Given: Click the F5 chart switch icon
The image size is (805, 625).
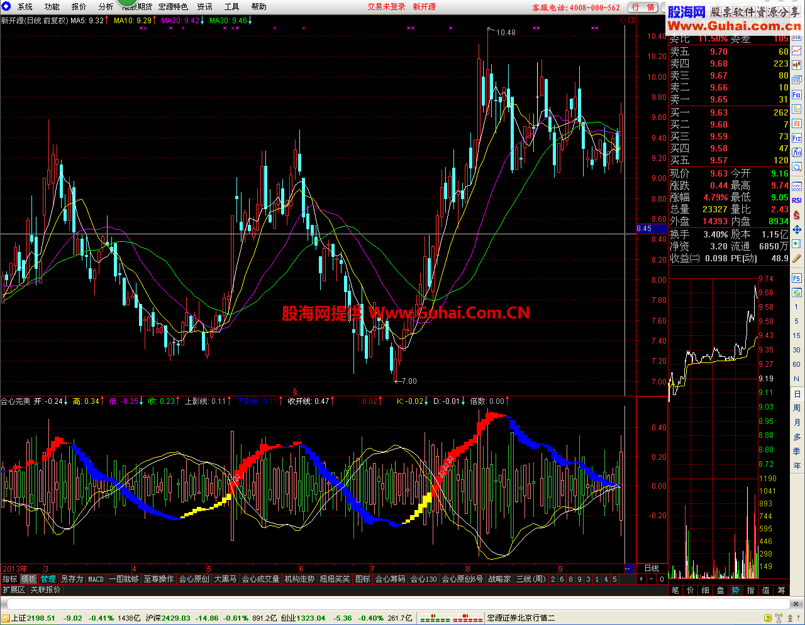Looking at the screenshot, I should (797, 278).
